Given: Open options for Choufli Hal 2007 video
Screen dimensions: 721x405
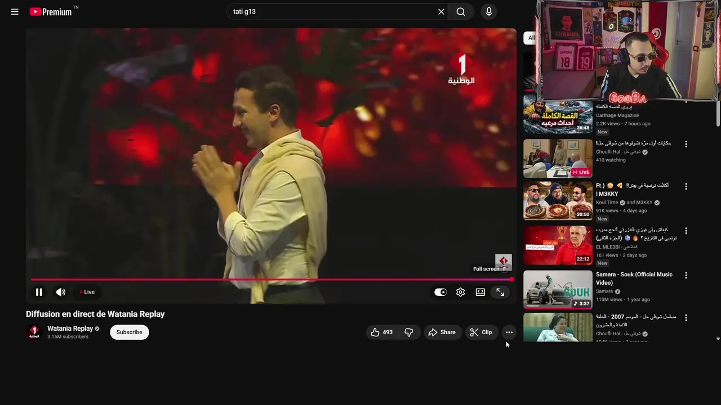Looking at the screenshot, I should (x=686, y=318).
